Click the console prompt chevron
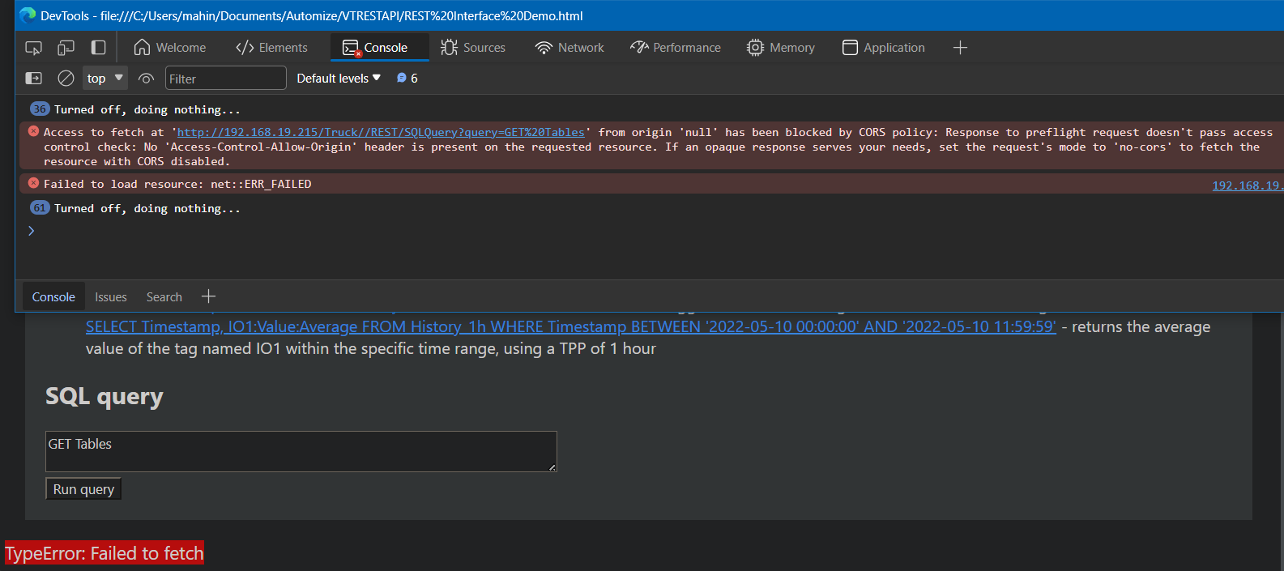This screenshot has height=571, width=1284. pyautogui.click(x=32, y=231)
